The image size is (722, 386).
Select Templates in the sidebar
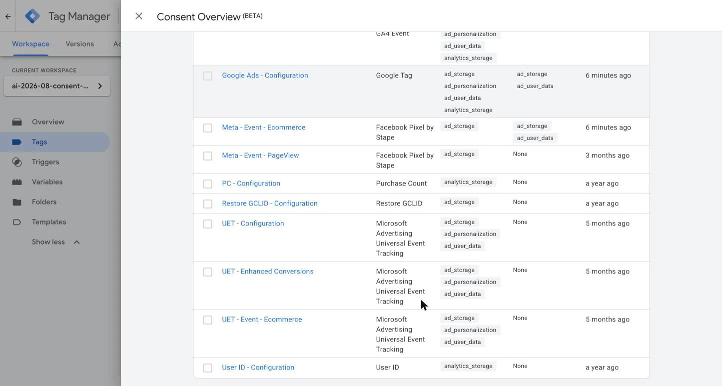(x=49, y=222)
